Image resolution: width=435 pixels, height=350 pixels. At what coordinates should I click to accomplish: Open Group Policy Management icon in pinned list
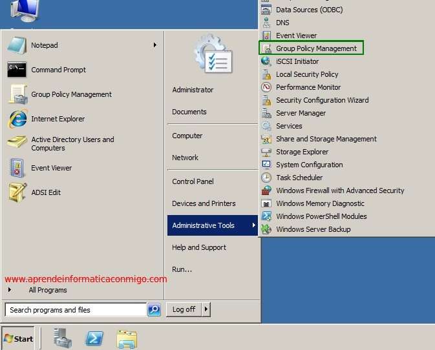tap(17, 94)
